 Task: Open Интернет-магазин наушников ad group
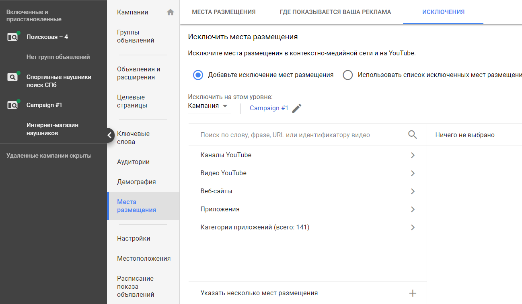tap(52, 129)
